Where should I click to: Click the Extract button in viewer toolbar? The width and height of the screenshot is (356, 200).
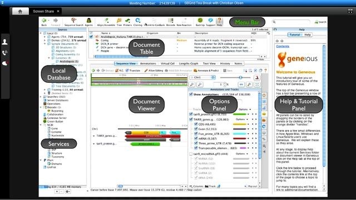pyautogui.click(x=107, y=71)
